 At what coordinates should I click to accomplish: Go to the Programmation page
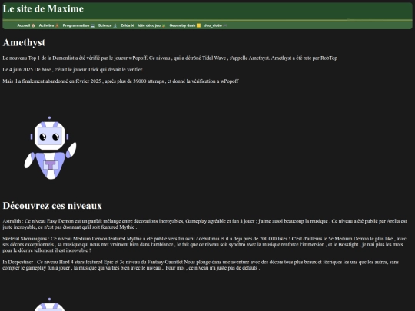coord(78,25)
